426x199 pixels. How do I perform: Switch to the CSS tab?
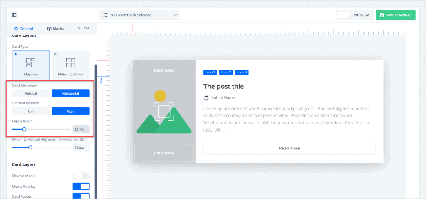pos(83,29)
